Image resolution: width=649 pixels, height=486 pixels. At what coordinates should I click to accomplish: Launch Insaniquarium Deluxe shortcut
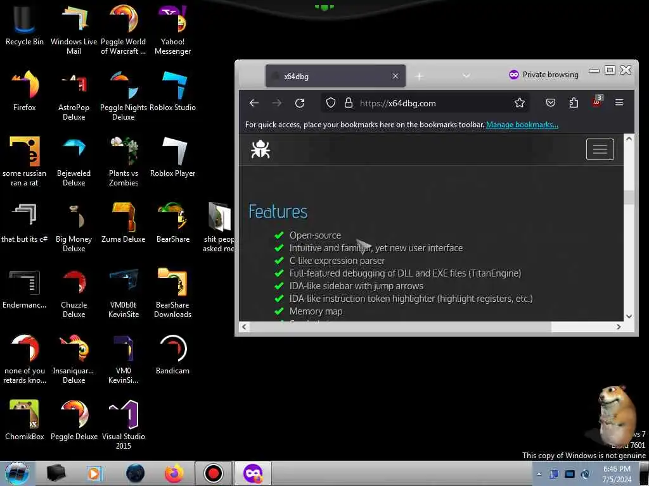pyautogui.click(x=74, y=359)
